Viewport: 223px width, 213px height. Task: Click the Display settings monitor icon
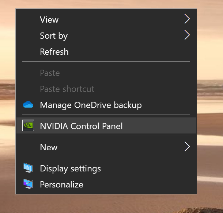point(28,168)
